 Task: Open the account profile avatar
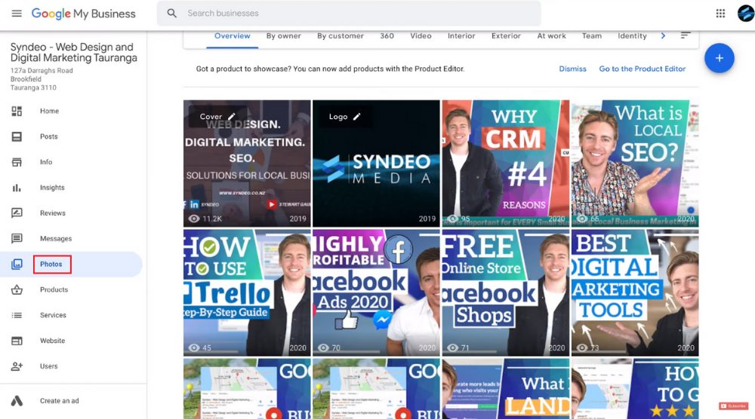(746, 14)
